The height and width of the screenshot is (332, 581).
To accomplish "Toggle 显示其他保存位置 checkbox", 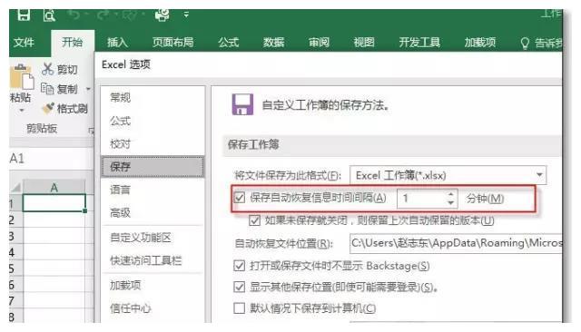I will [x=240, y=287].
